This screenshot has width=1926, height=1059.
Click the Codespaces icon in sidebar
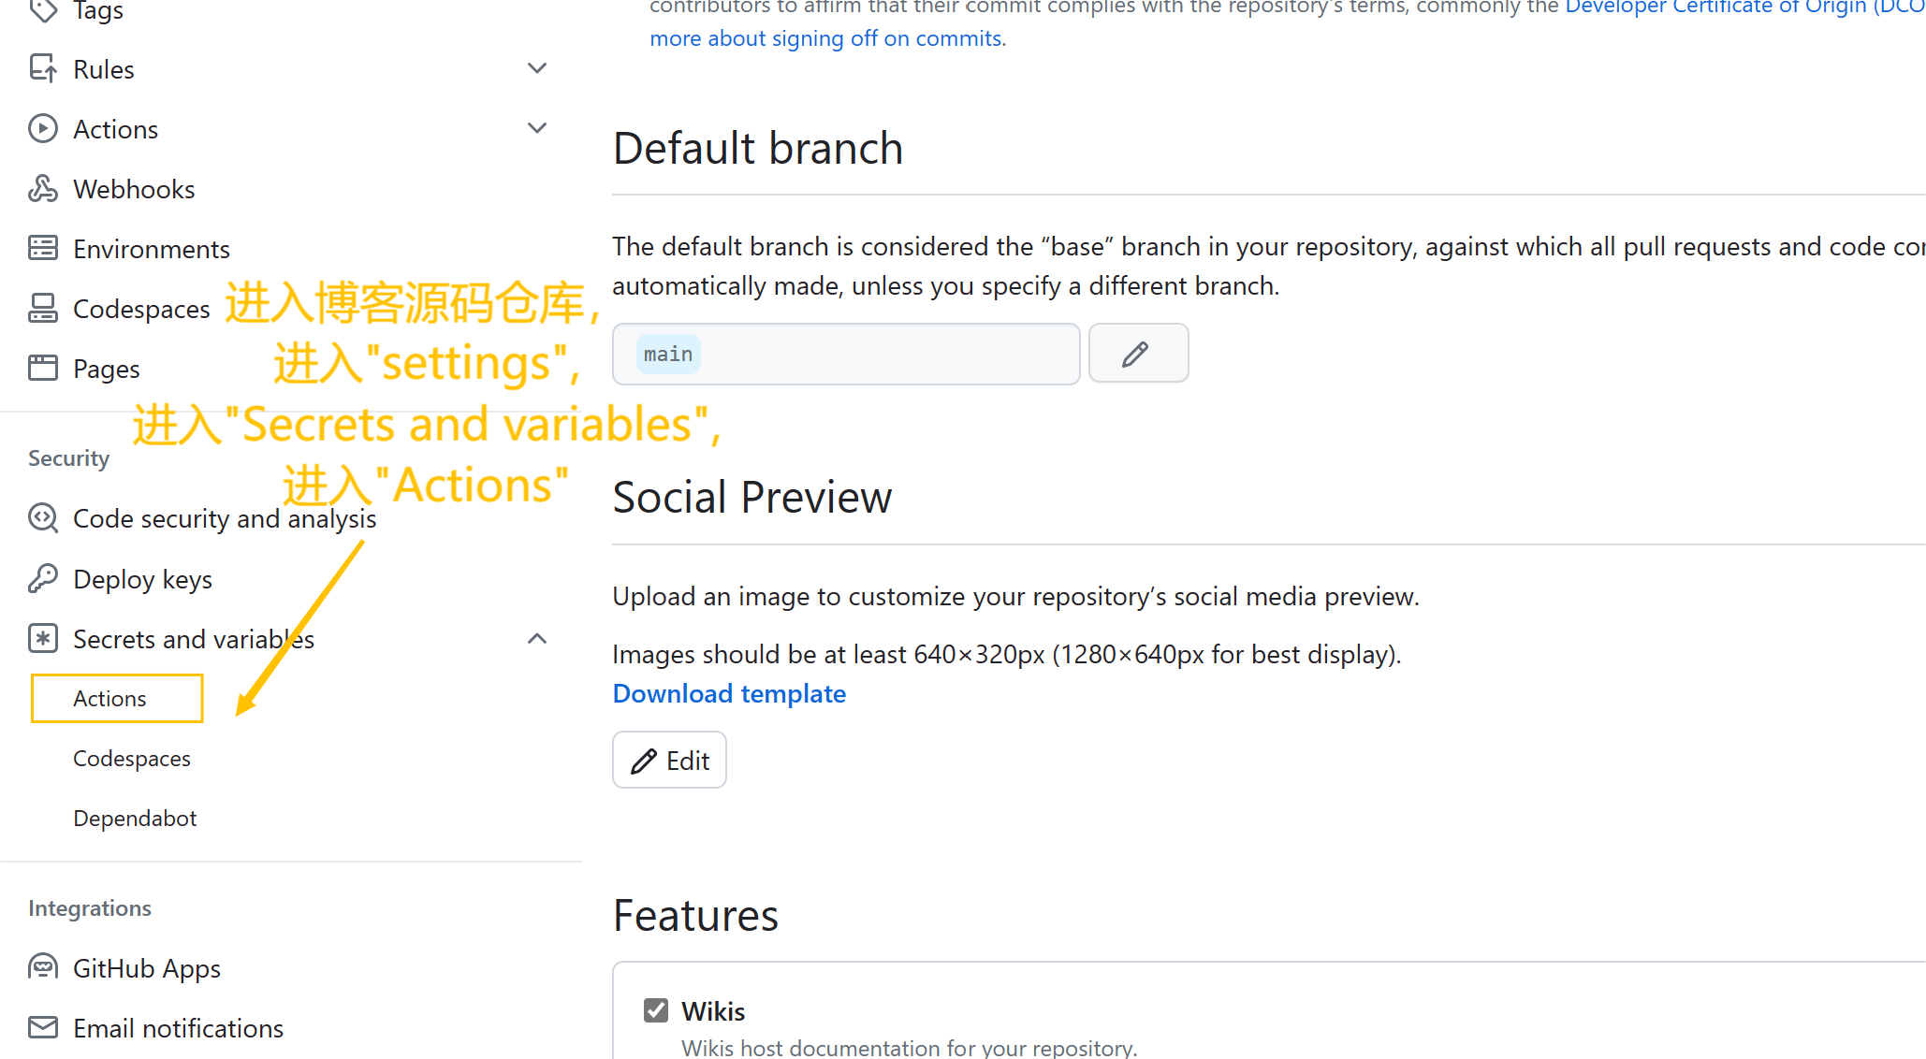(x=43, y=307)
